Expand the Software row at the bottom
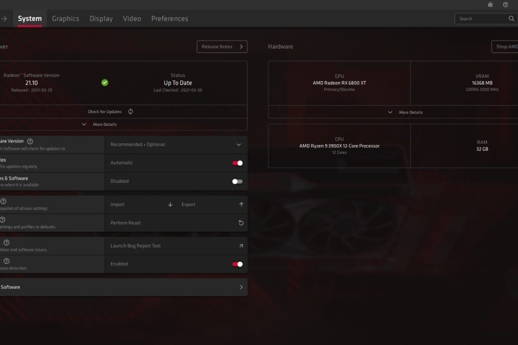This screenshot has height=345, width=518. tap(123, 287)
